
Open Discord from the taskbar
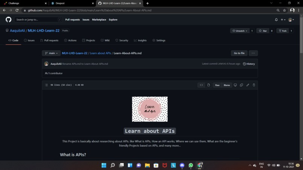pos(182,165)
